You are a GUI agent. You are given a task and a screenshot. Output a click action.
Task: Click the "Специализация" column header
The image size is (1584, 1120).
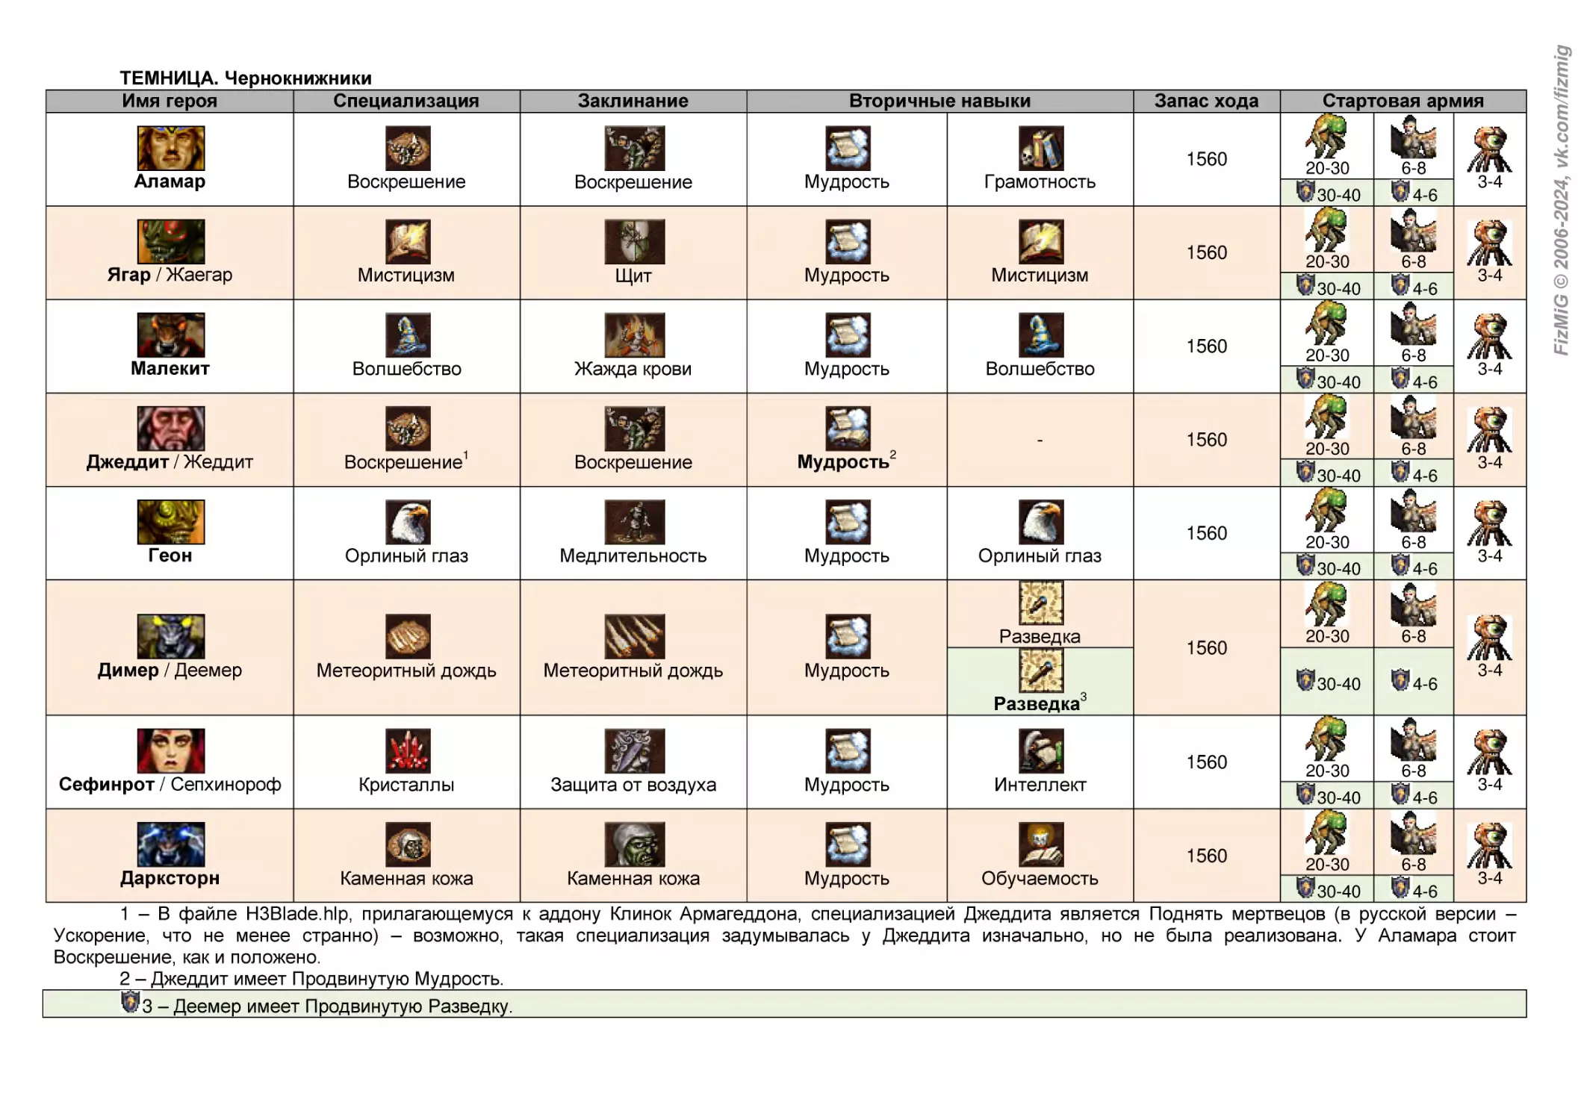[x=406, y=101]
